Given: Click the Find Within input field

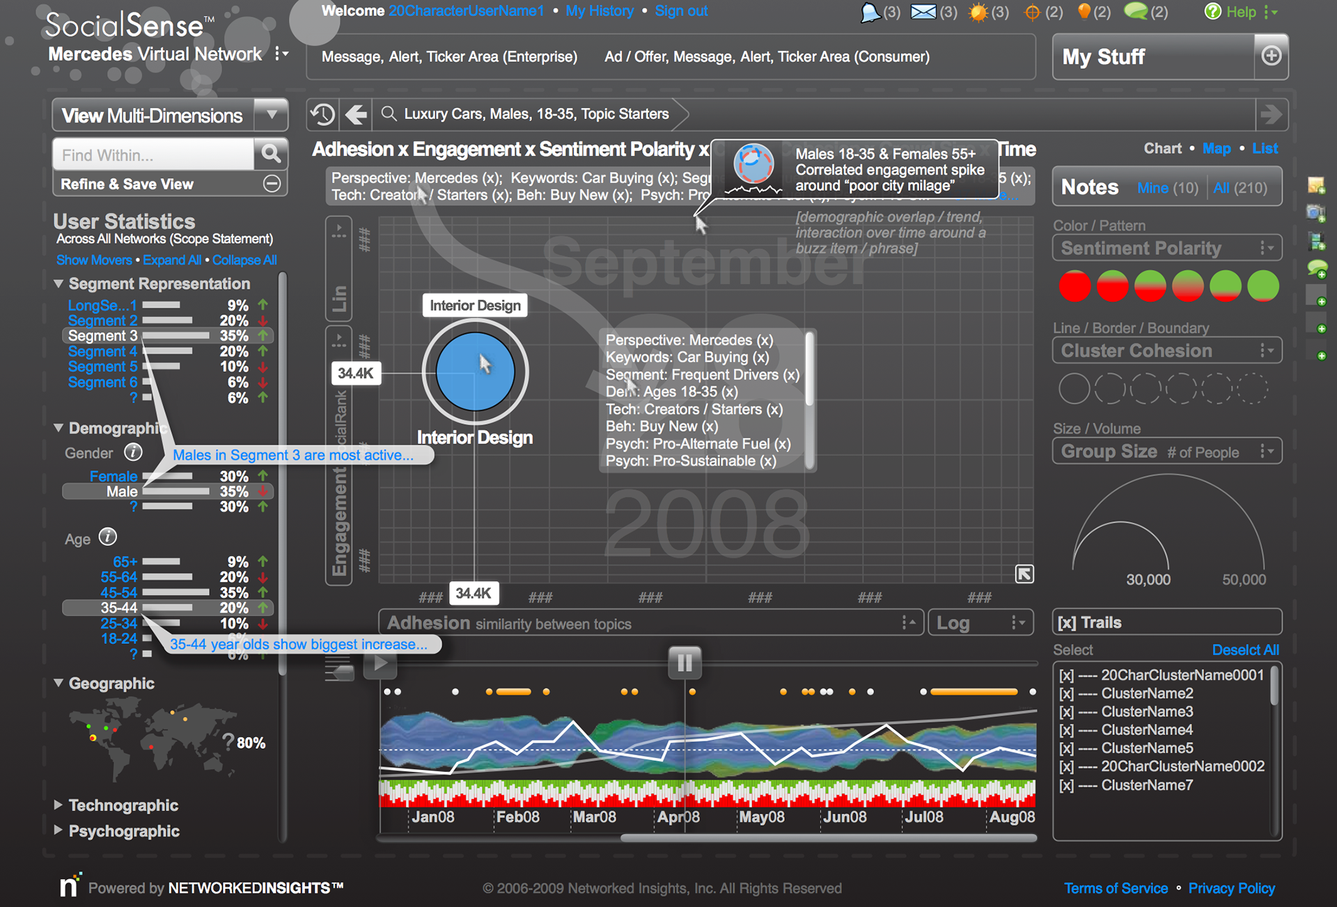Looking at the screenshot, I should click(x=153, y=155).
